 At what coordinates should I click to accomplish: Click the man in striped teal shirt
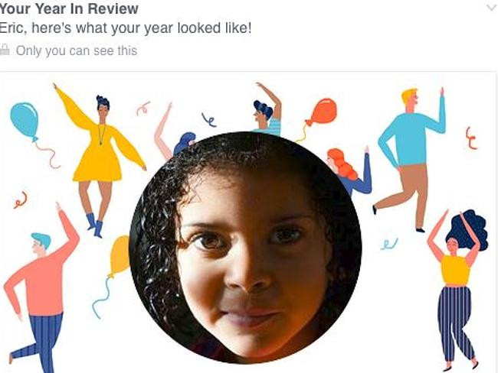[268, 109]
